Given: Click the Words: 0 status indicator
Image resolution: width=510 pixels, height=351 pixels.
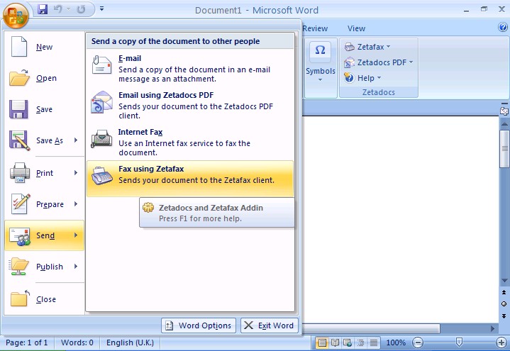Looking at the screenshot, I should click(77, 342).
